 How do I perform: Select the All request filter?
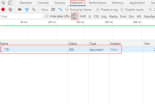tap(74, 16)
